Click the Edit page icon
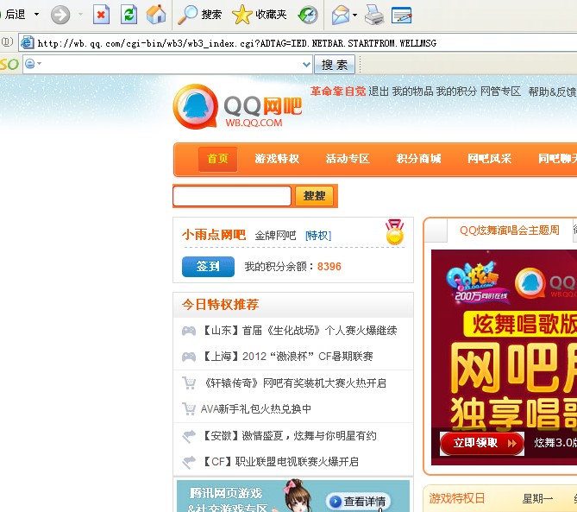Screen dimensions: 577x512 [401, 15]
